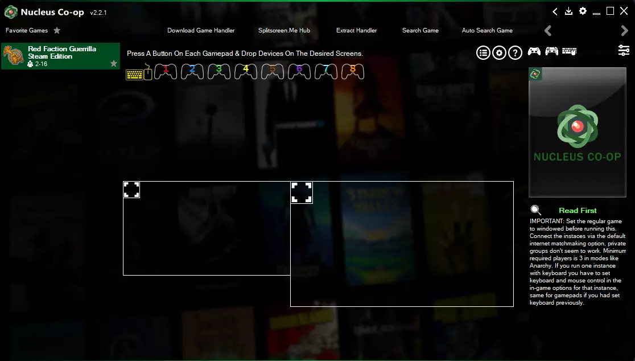Select gamepad 1 (red)
The height and width of the screenshot is (361, 635).
(166, 71)
